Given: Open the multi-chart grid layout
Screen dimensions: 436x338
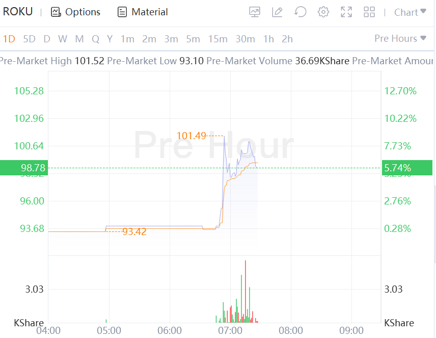Looking at the screenshot, I should (369, 12).
